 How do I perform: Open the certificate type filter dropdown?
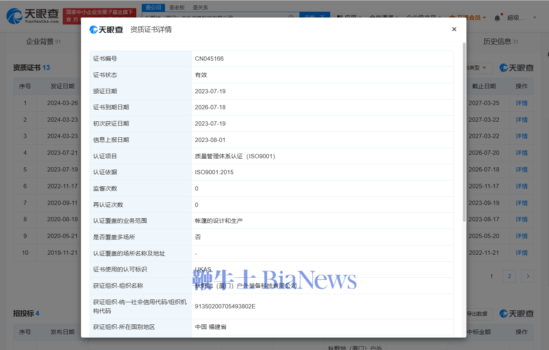479,68
